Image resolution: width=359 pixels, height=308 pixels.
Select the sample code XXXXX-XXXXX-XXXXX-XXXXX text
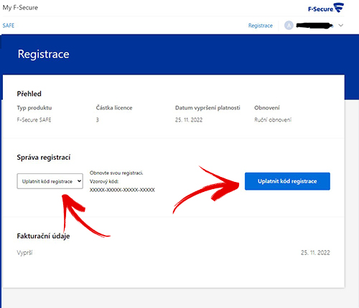coord(122,190)
